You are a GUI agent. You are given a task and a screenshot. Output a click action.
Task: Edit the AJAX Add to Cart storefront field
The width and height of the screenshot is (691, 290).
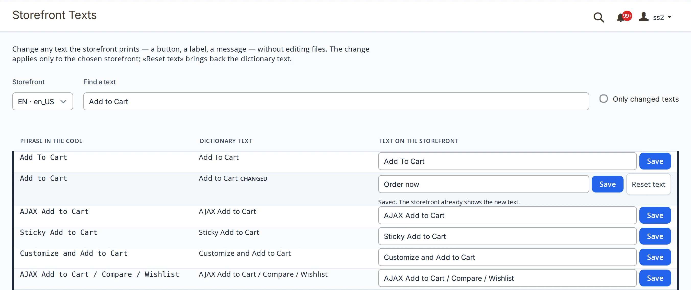point(507,215)
